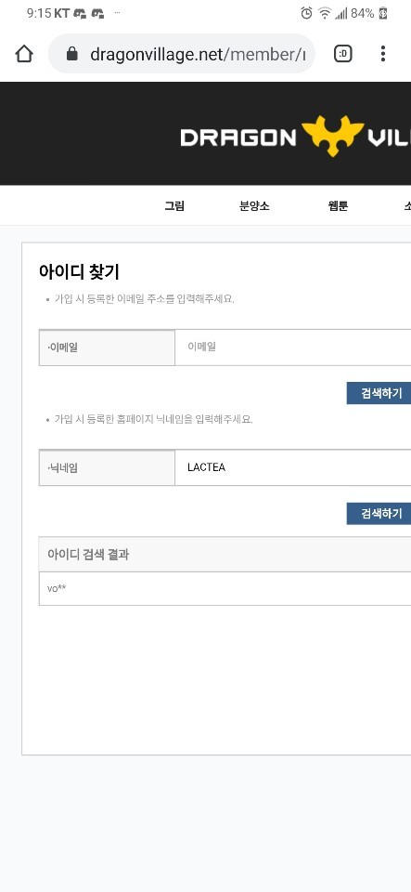
Task: Open the tab switcher icon
Action: click(343, 54)
